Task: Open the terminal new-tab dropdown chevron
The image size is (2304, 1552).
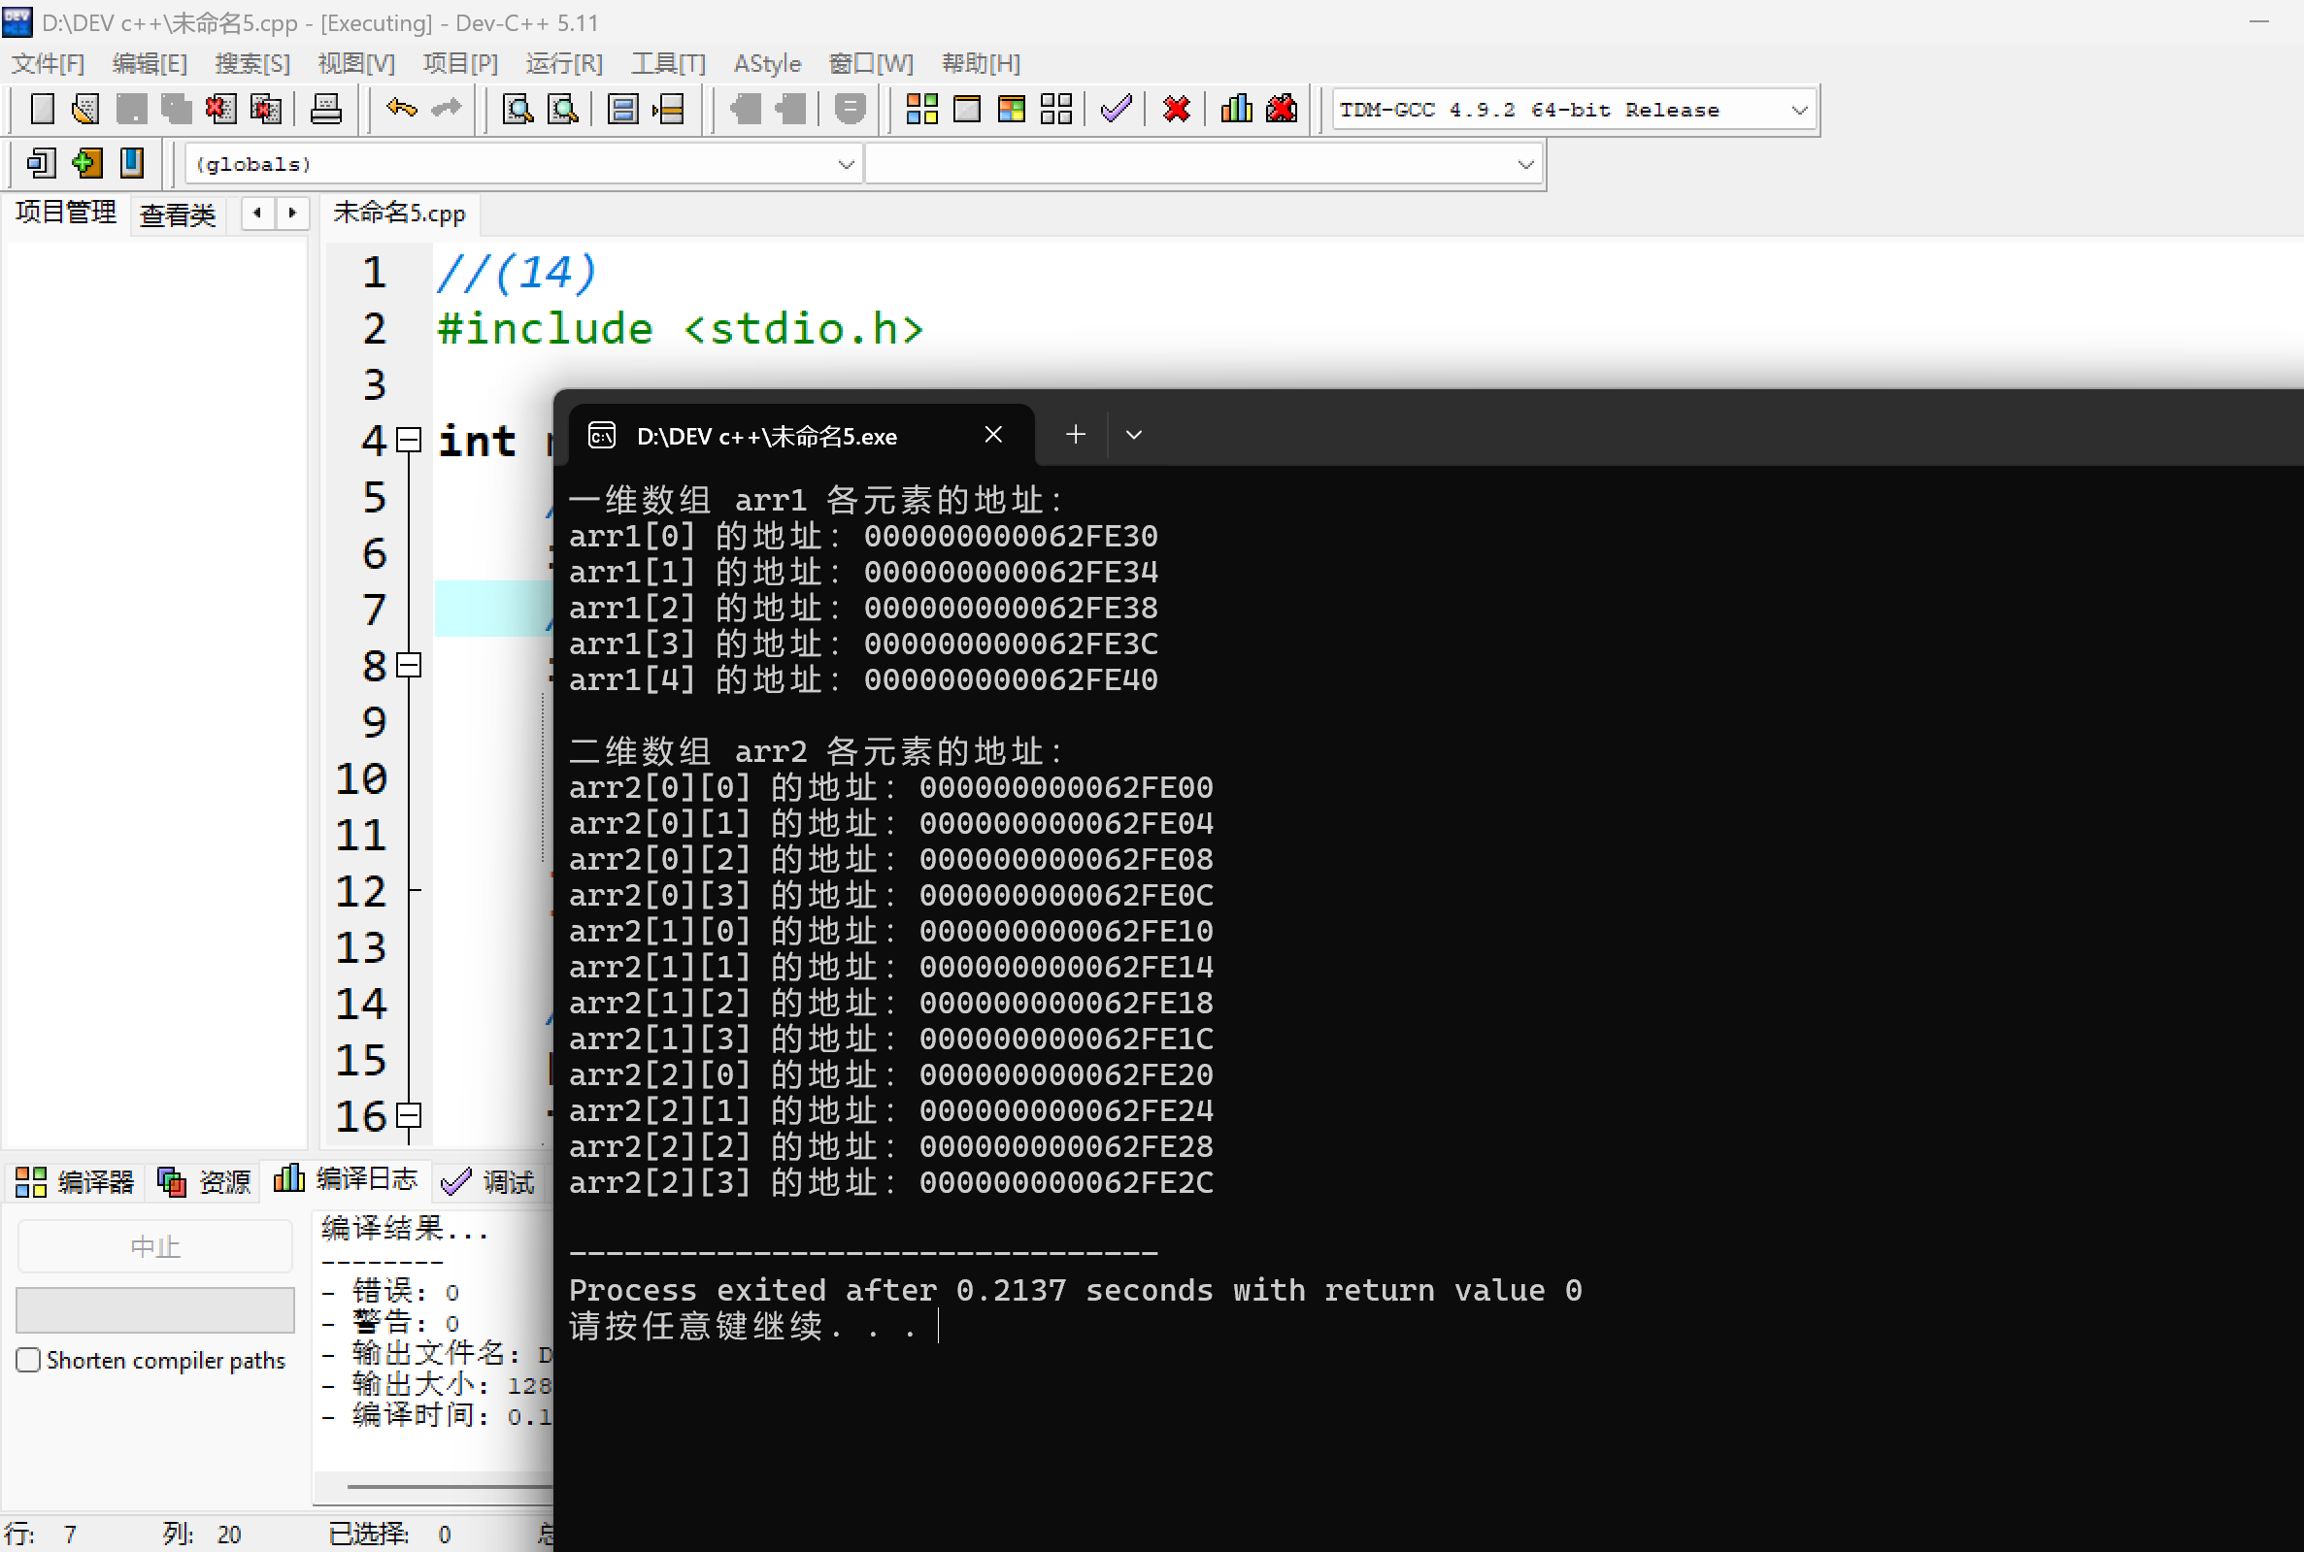Action: tap(1134, 436)
